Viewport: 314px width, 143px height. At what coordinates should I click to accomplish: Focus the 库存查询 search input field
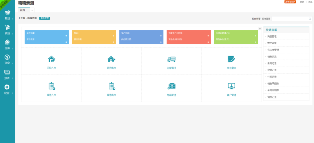(x=290, y=19)
